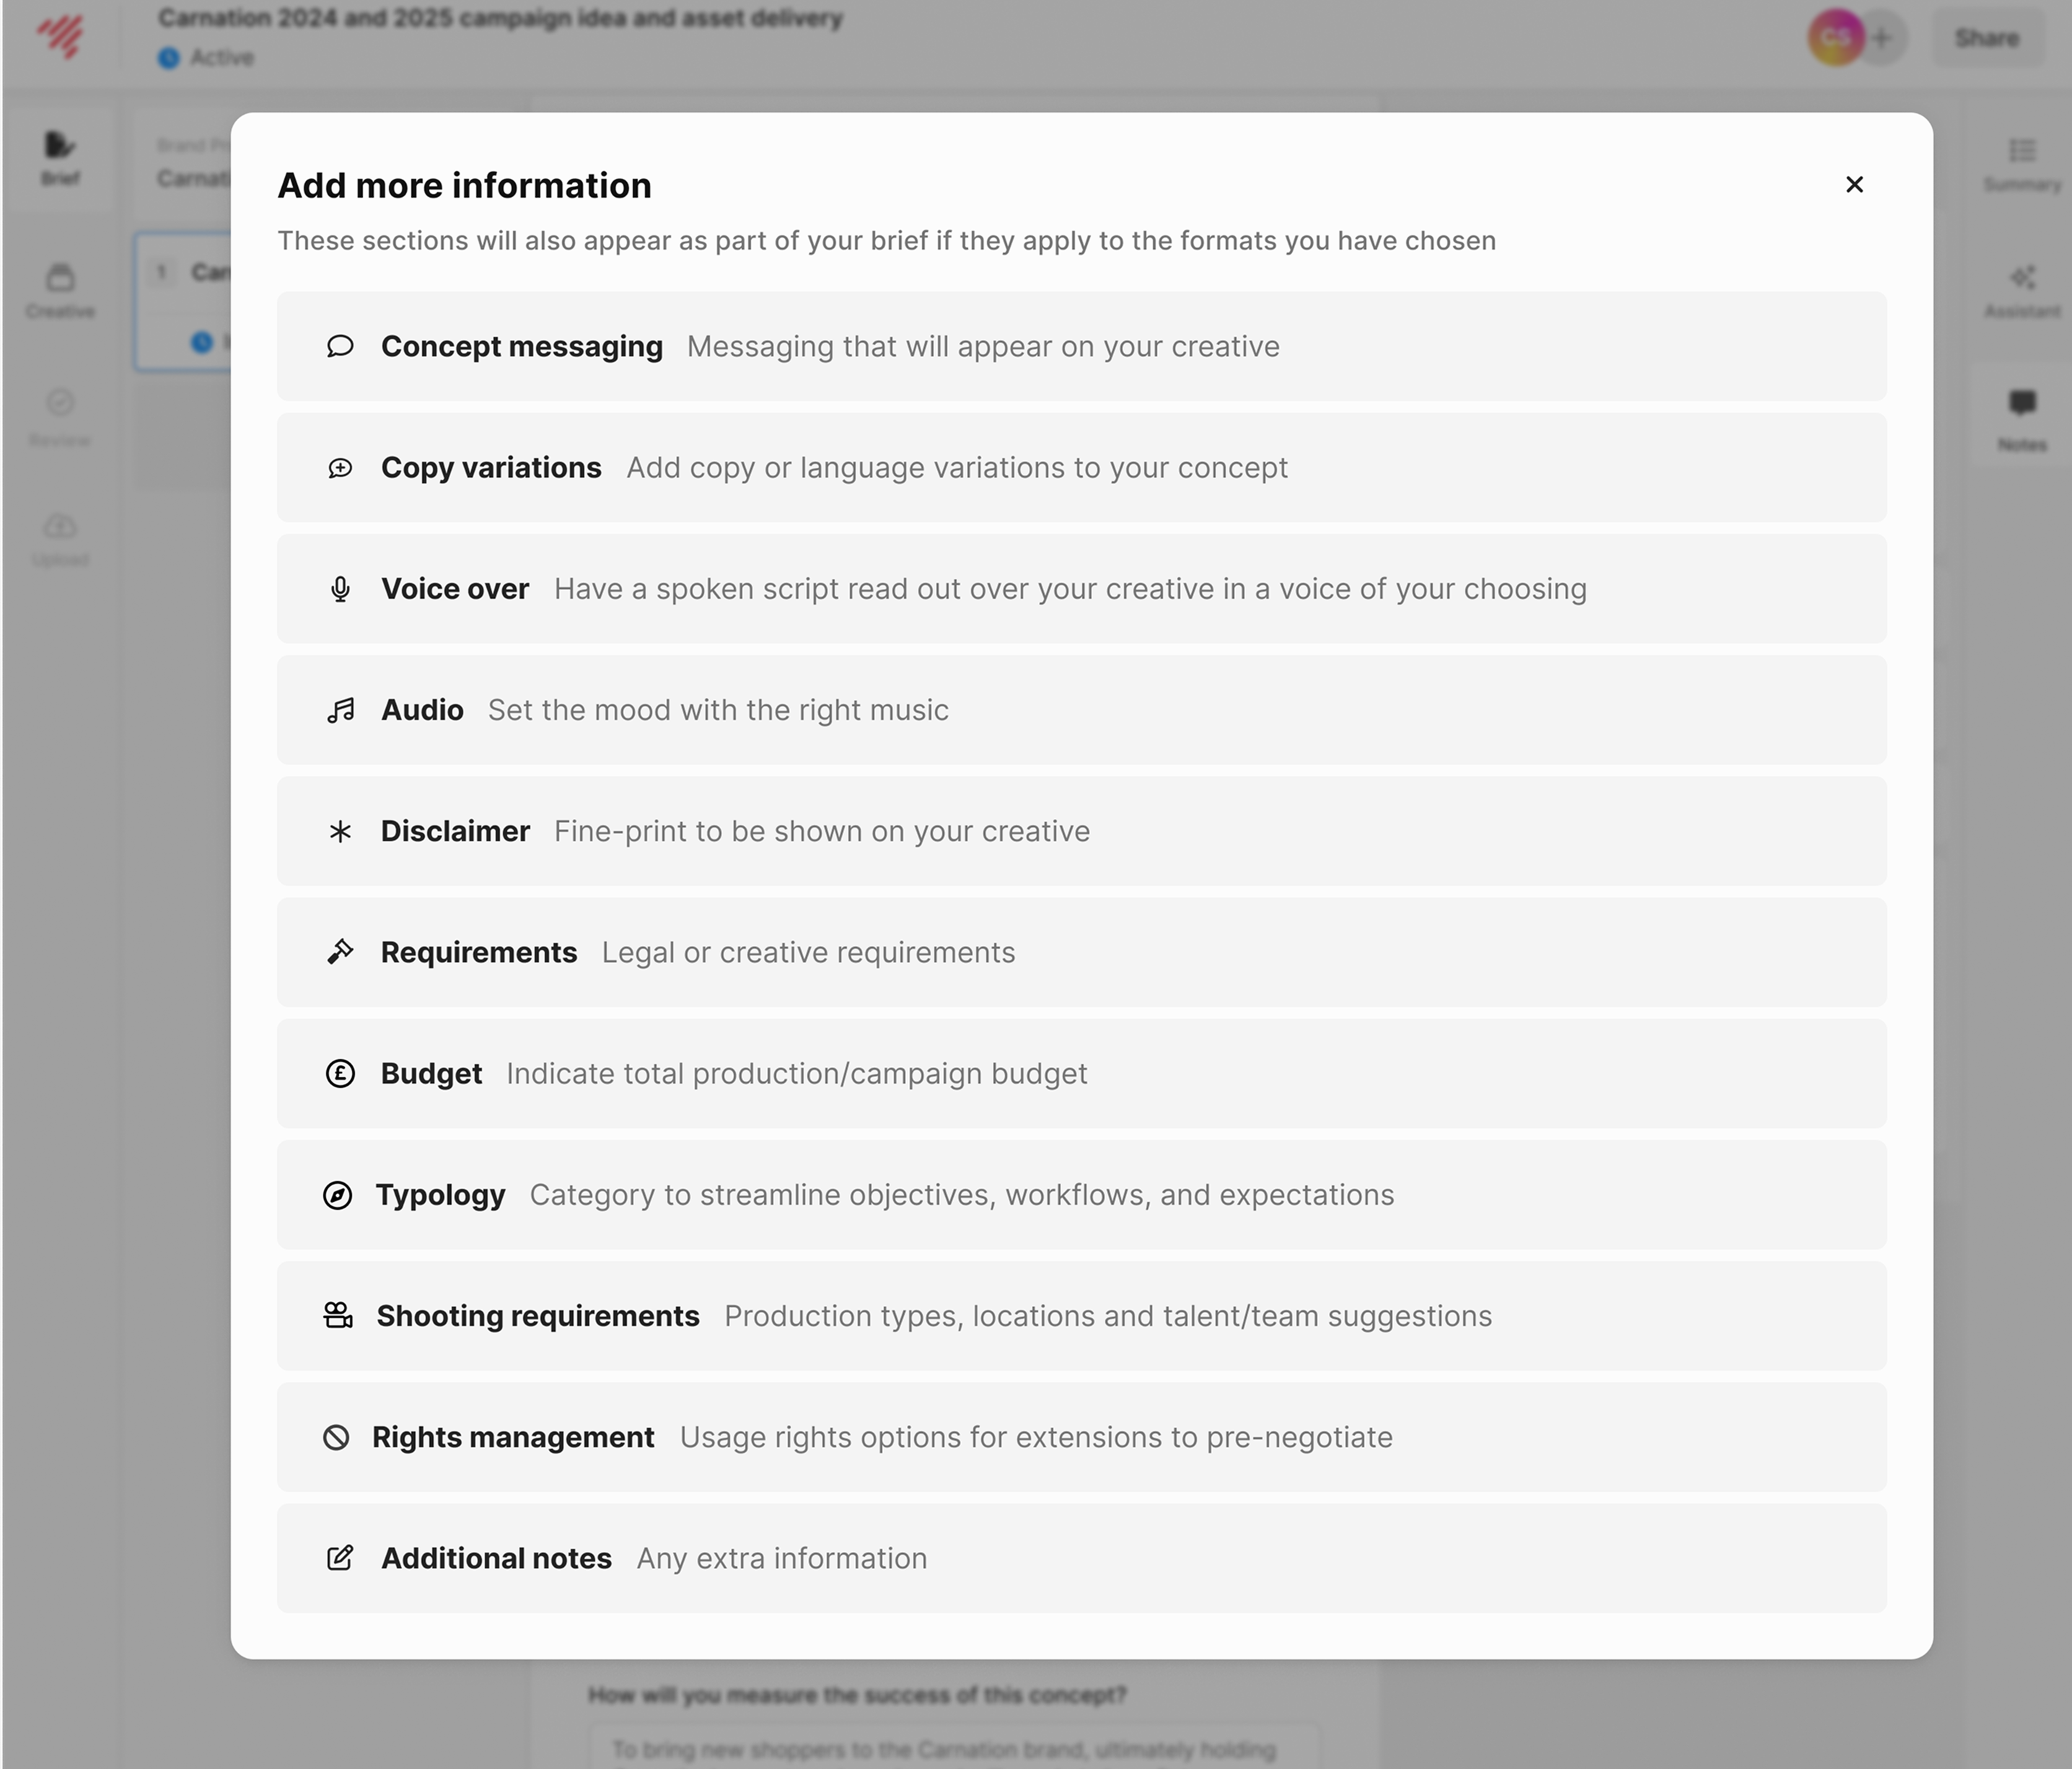Image resolution: width=2072 pixels, height=1769 pixels.
Task: Click the Typology compass icon
Action: point(338,1195)
